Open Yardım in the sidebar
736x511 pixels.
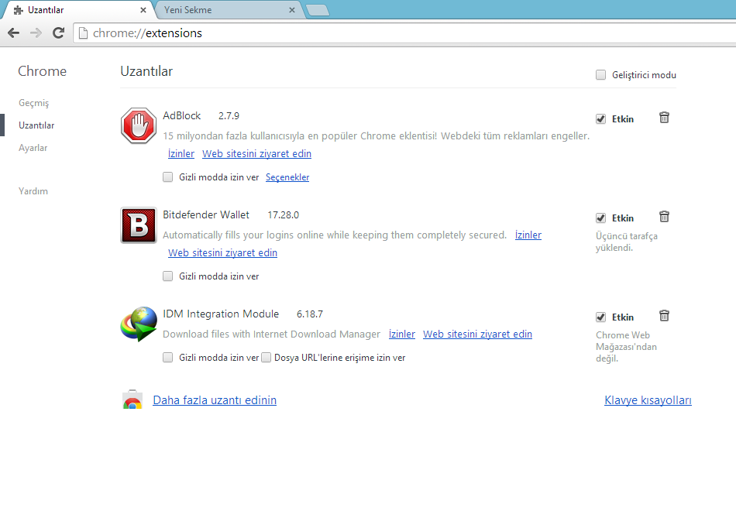[33, 191]
